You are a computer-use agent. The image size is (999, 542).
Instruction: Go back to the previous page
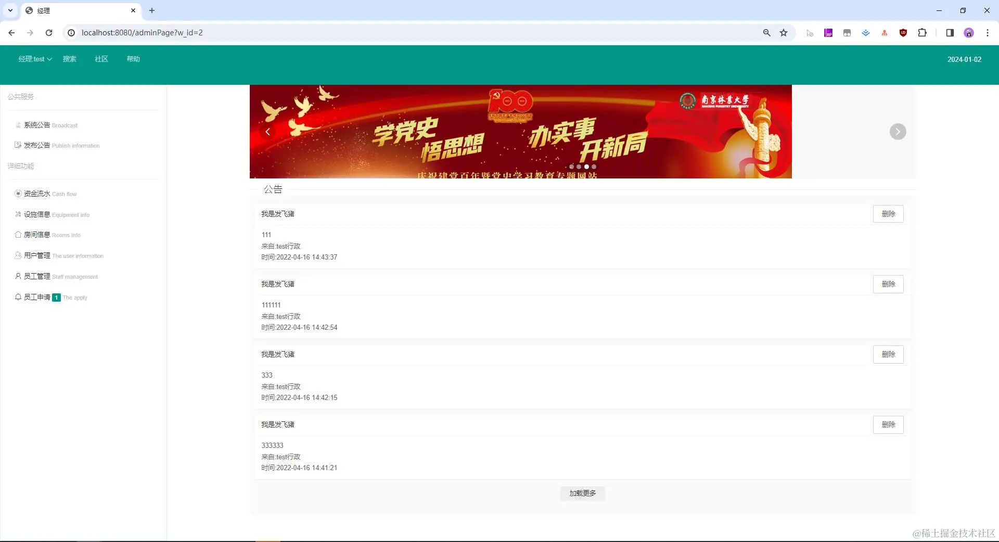point(11,33)
